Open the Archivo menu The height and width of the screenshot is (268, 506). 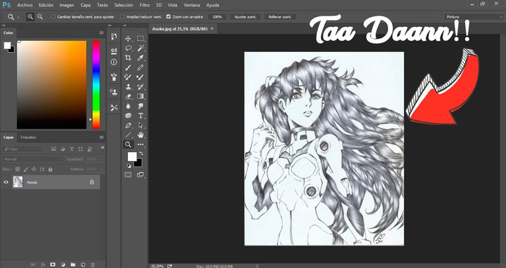pyautogui.click(x=25, y=5)
